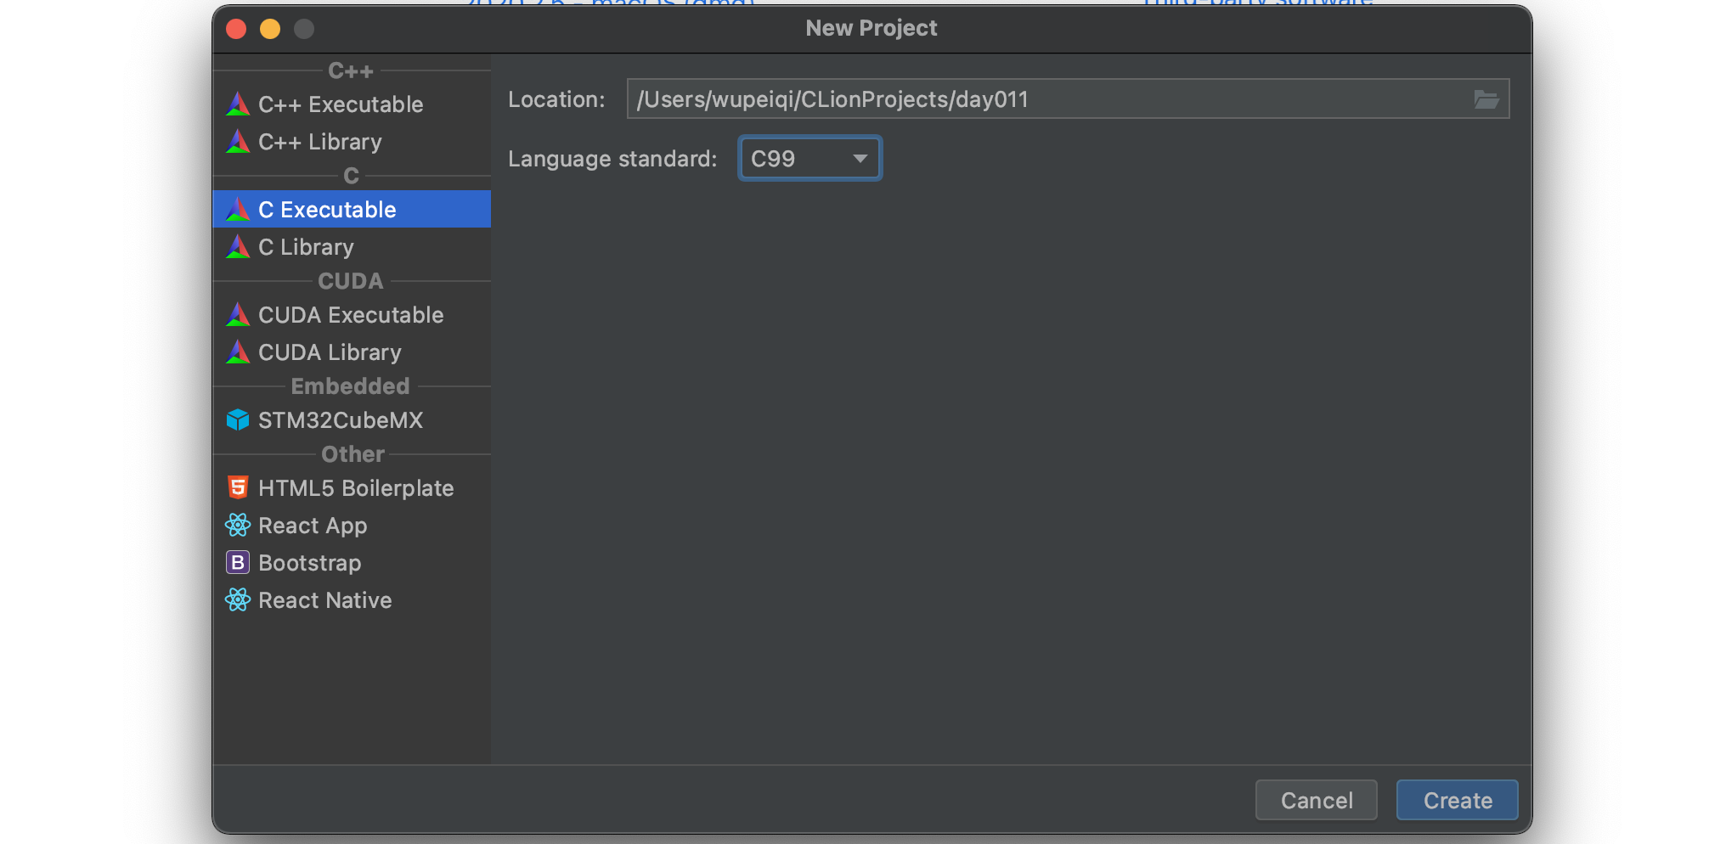The height and width of the screenshot is (844, 1726).
Task: Click the CUDA Library triangle icon
Action: [x=238, y=352]
